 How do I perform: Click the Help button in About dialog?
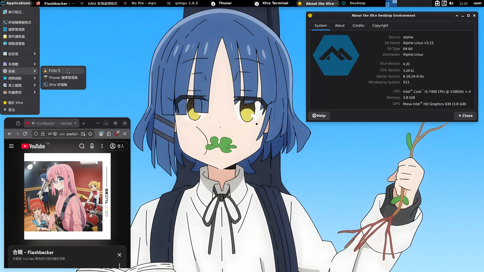pos(319,116)
